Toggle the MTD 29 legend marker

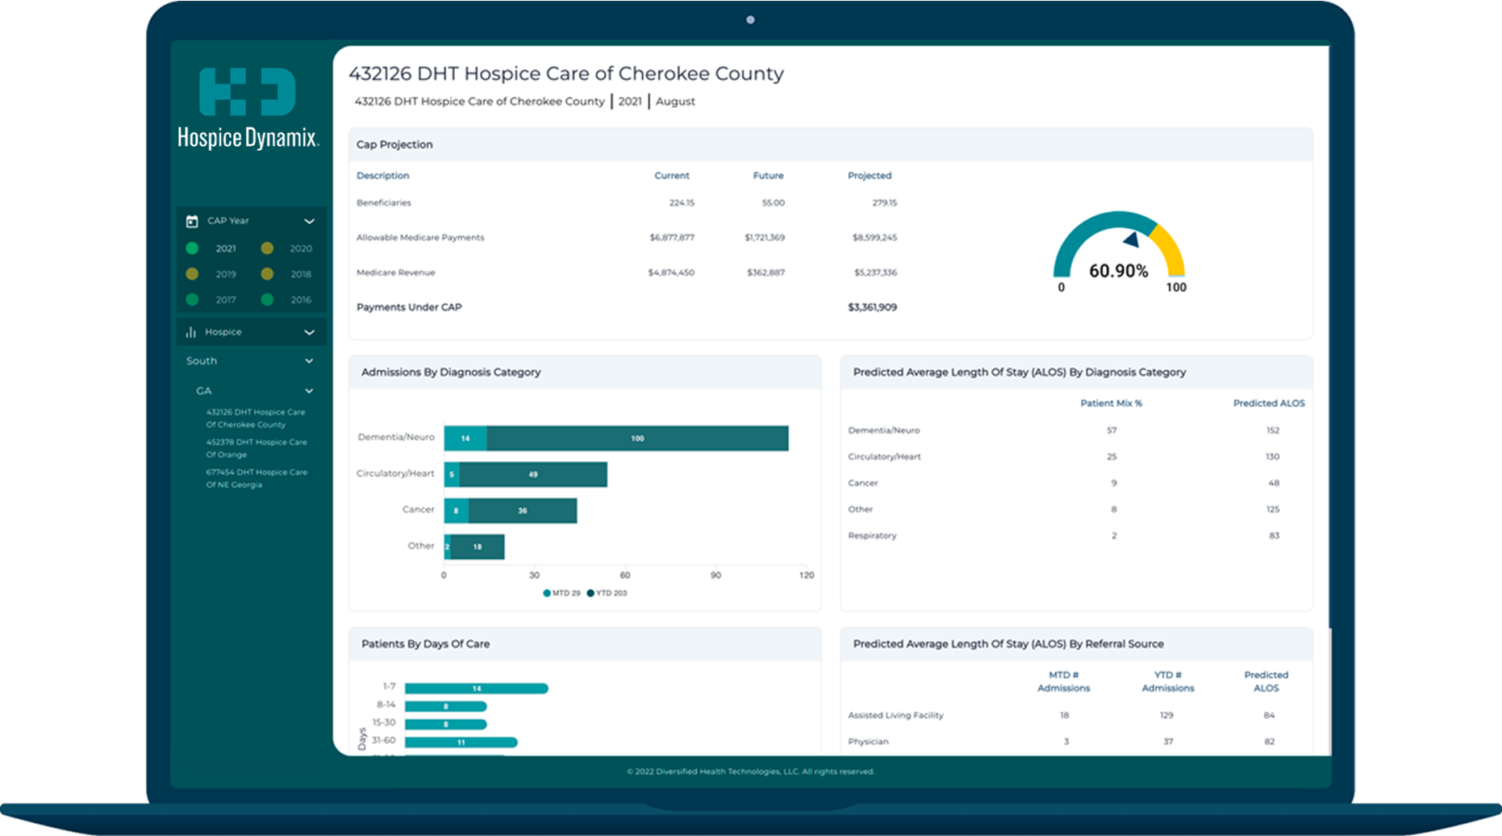(x=547, y=593)
